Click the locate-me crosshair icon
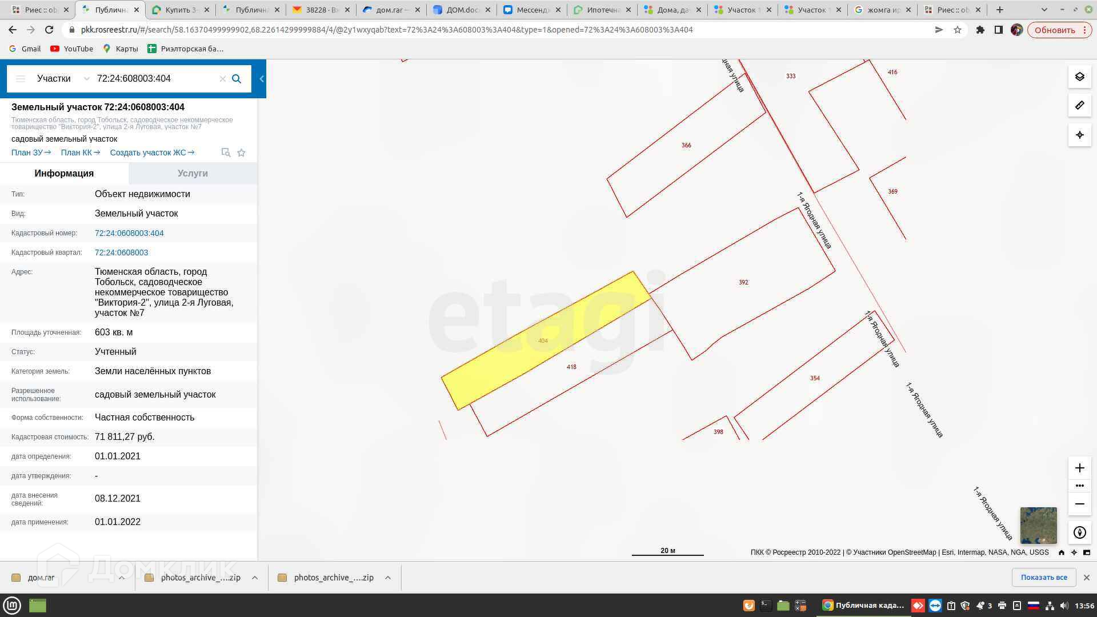The height and width of the screenshot is (617, 1097). click(1079, 135)
